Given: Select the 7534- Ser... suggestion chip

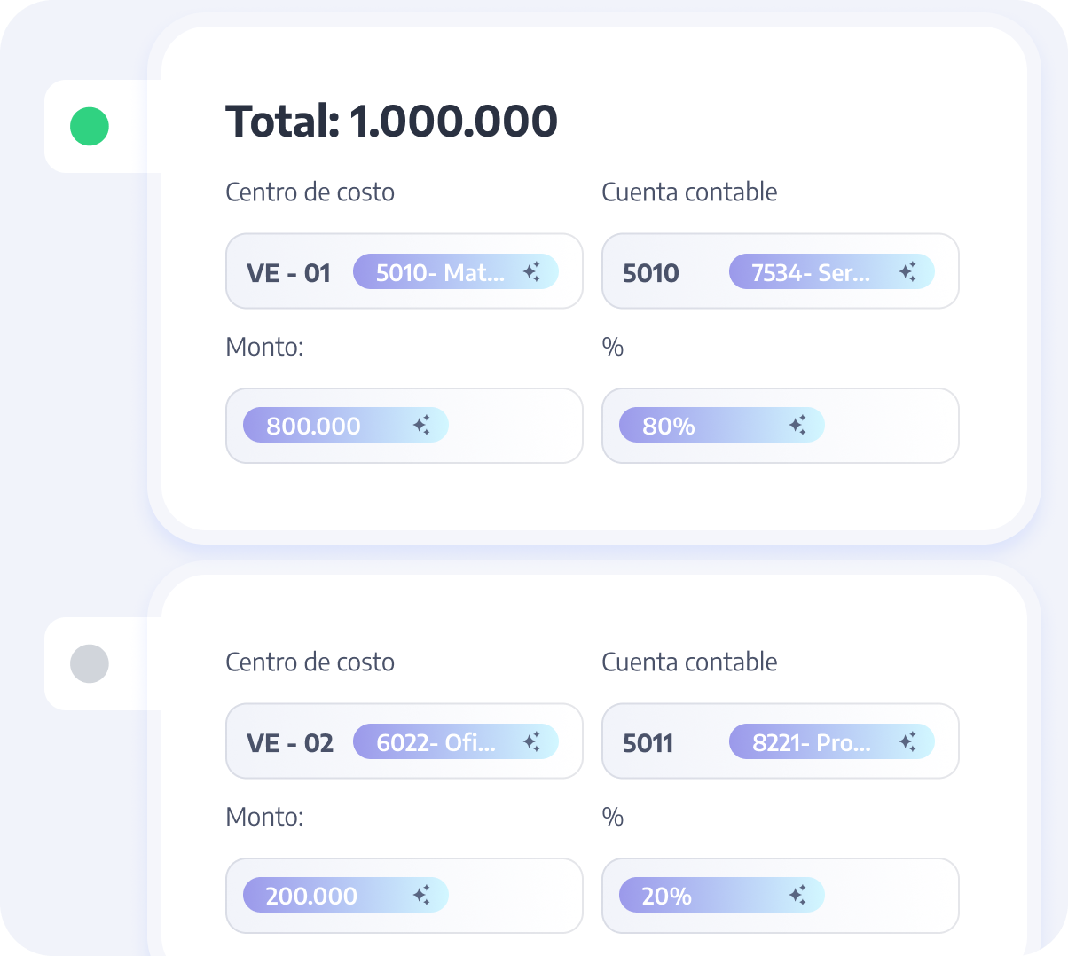Looking at the screenshot, I should tap(810, 272).
